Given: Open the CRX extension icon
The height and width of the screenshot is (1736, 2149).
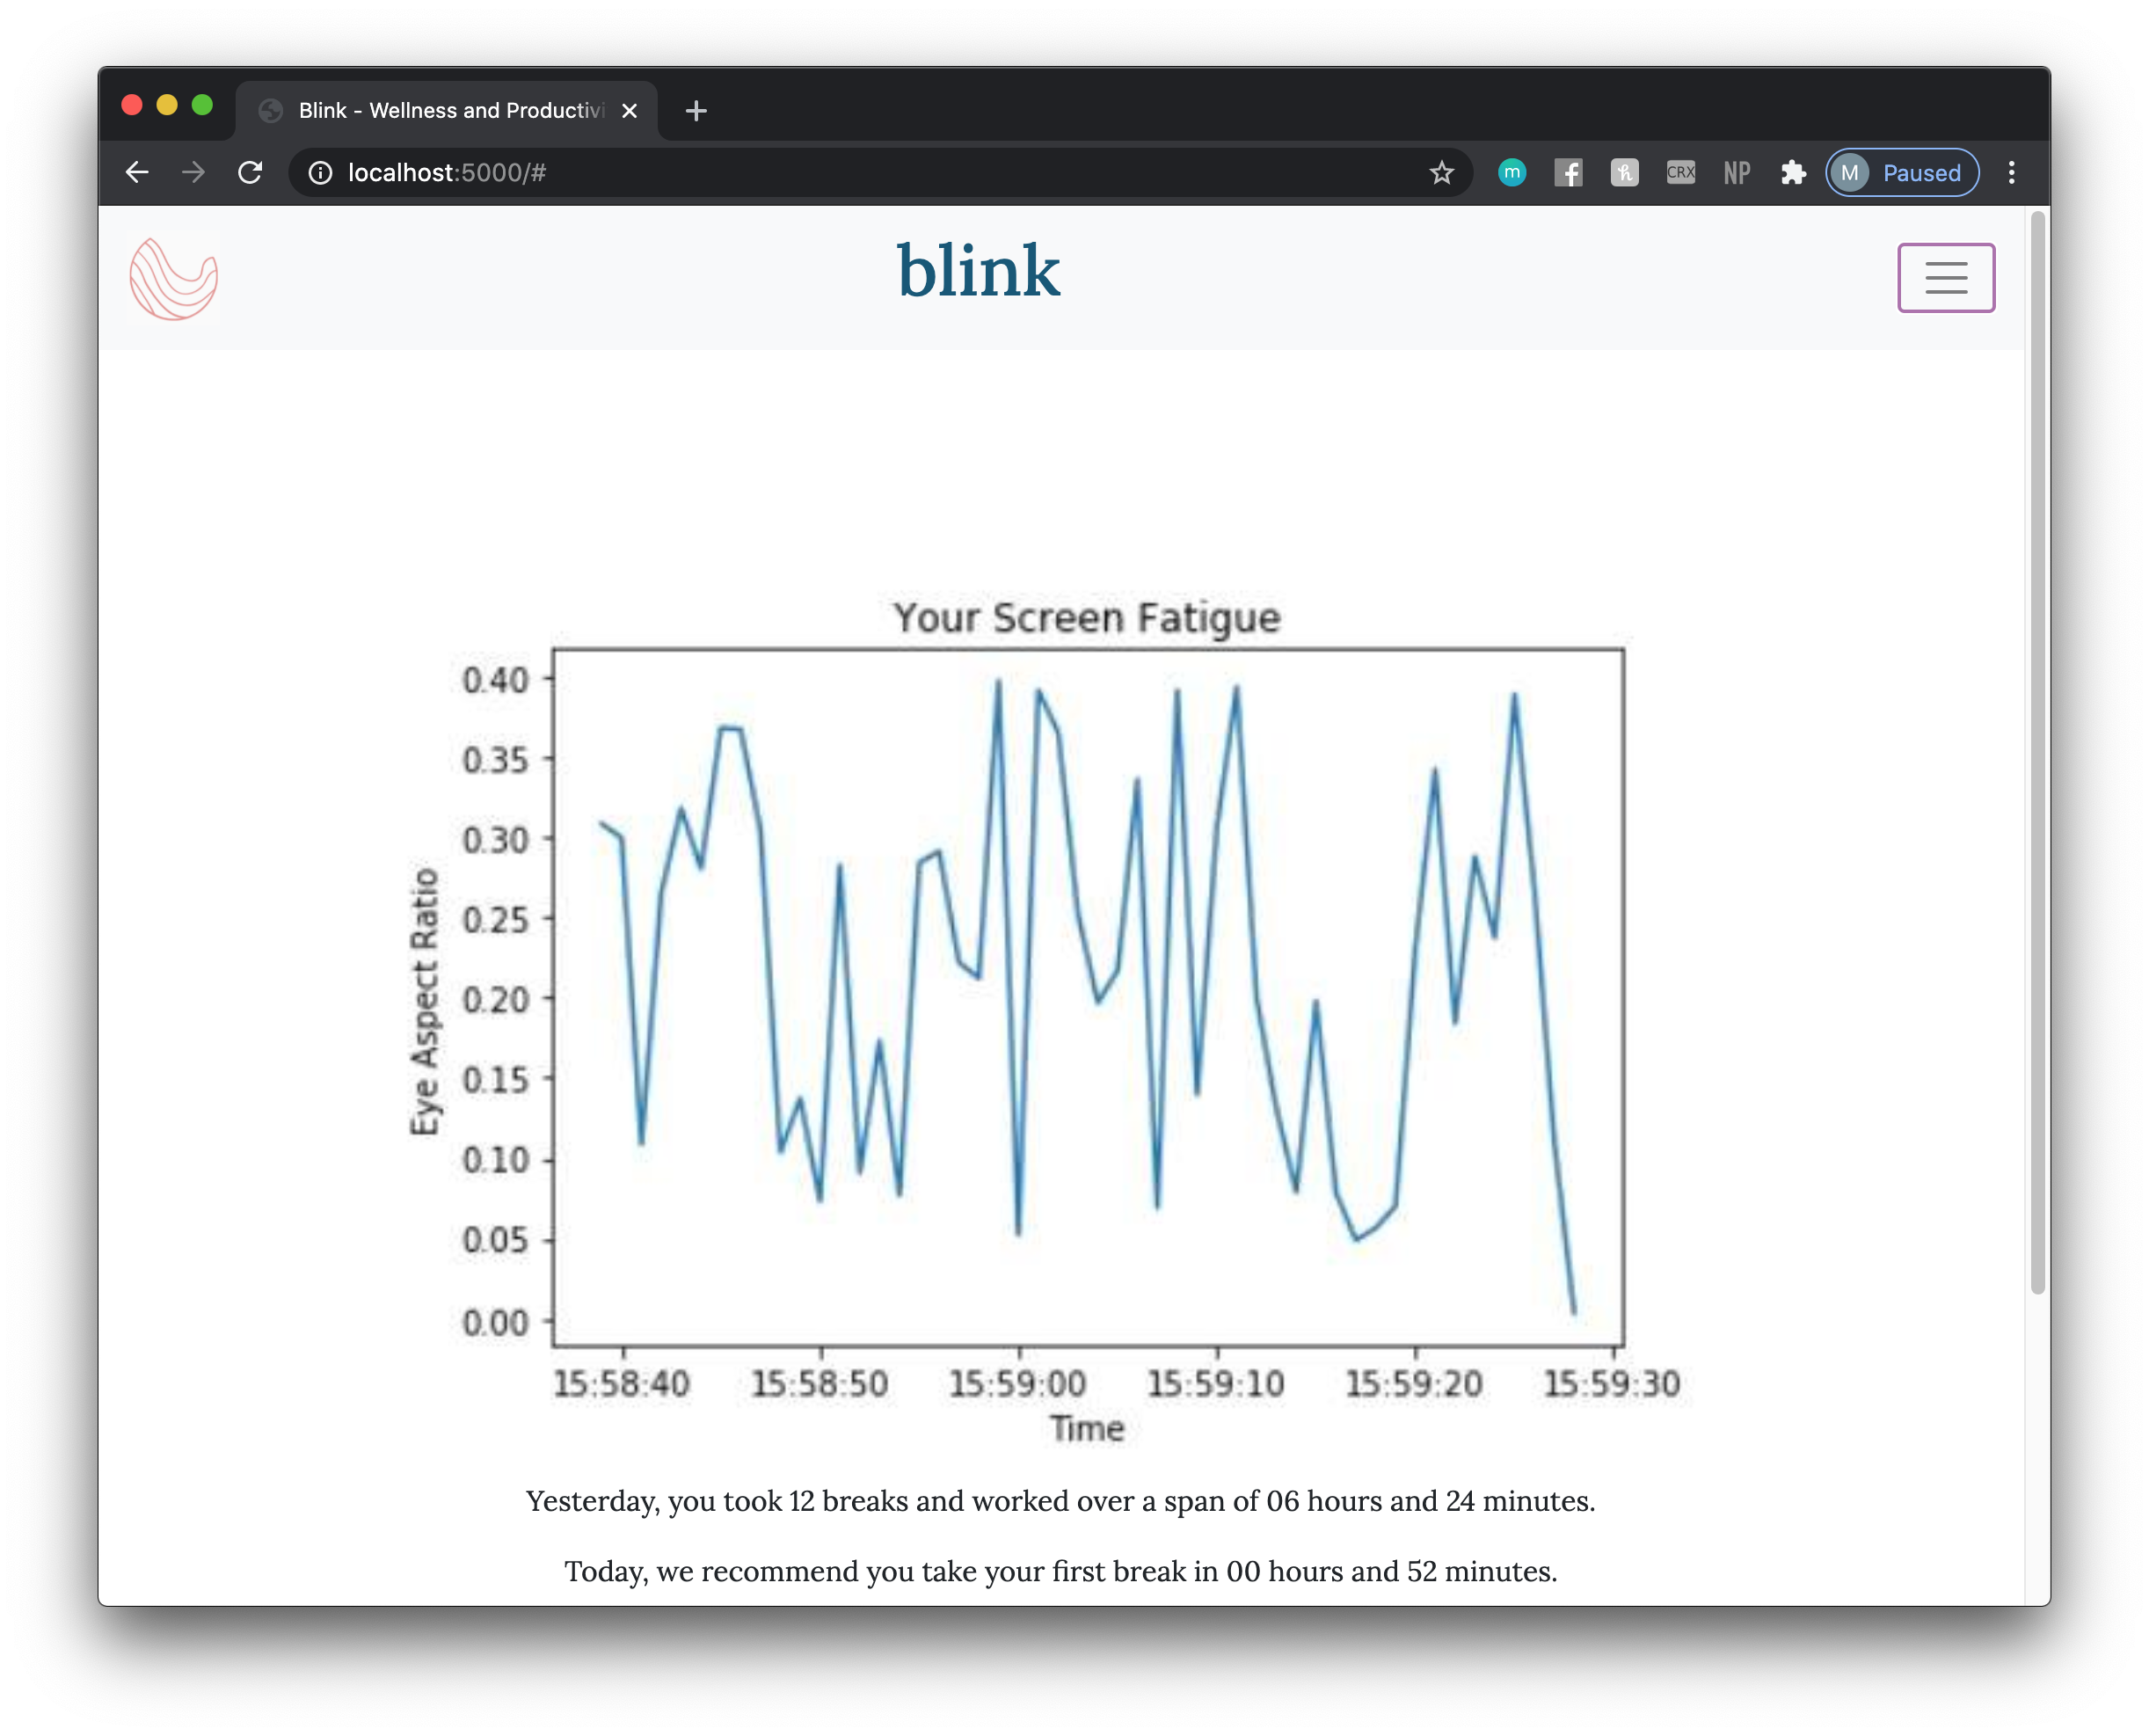Looking at the screenshot, I should coord(1680,173).
